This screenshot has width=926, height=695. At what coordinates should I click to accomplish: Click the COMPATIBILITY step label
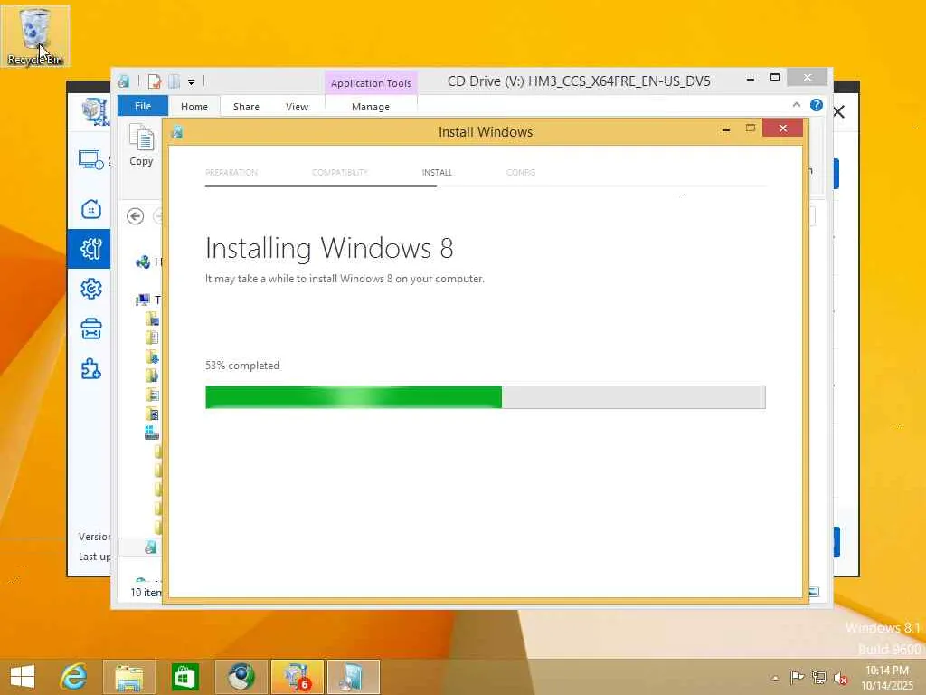[340, 173]
